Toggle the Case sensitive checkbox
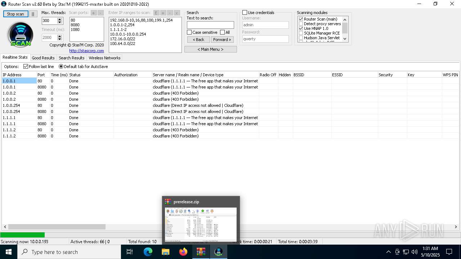Image resolution: width=461 pixels, height=259 pixels. (x=189, y=32)
